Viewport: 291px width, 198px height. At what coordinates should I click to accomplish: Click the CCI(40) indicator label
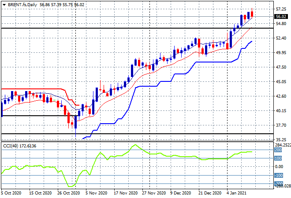(12, 146)
